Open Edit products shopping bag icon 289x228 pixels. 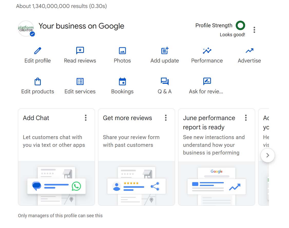pos(37,81)
